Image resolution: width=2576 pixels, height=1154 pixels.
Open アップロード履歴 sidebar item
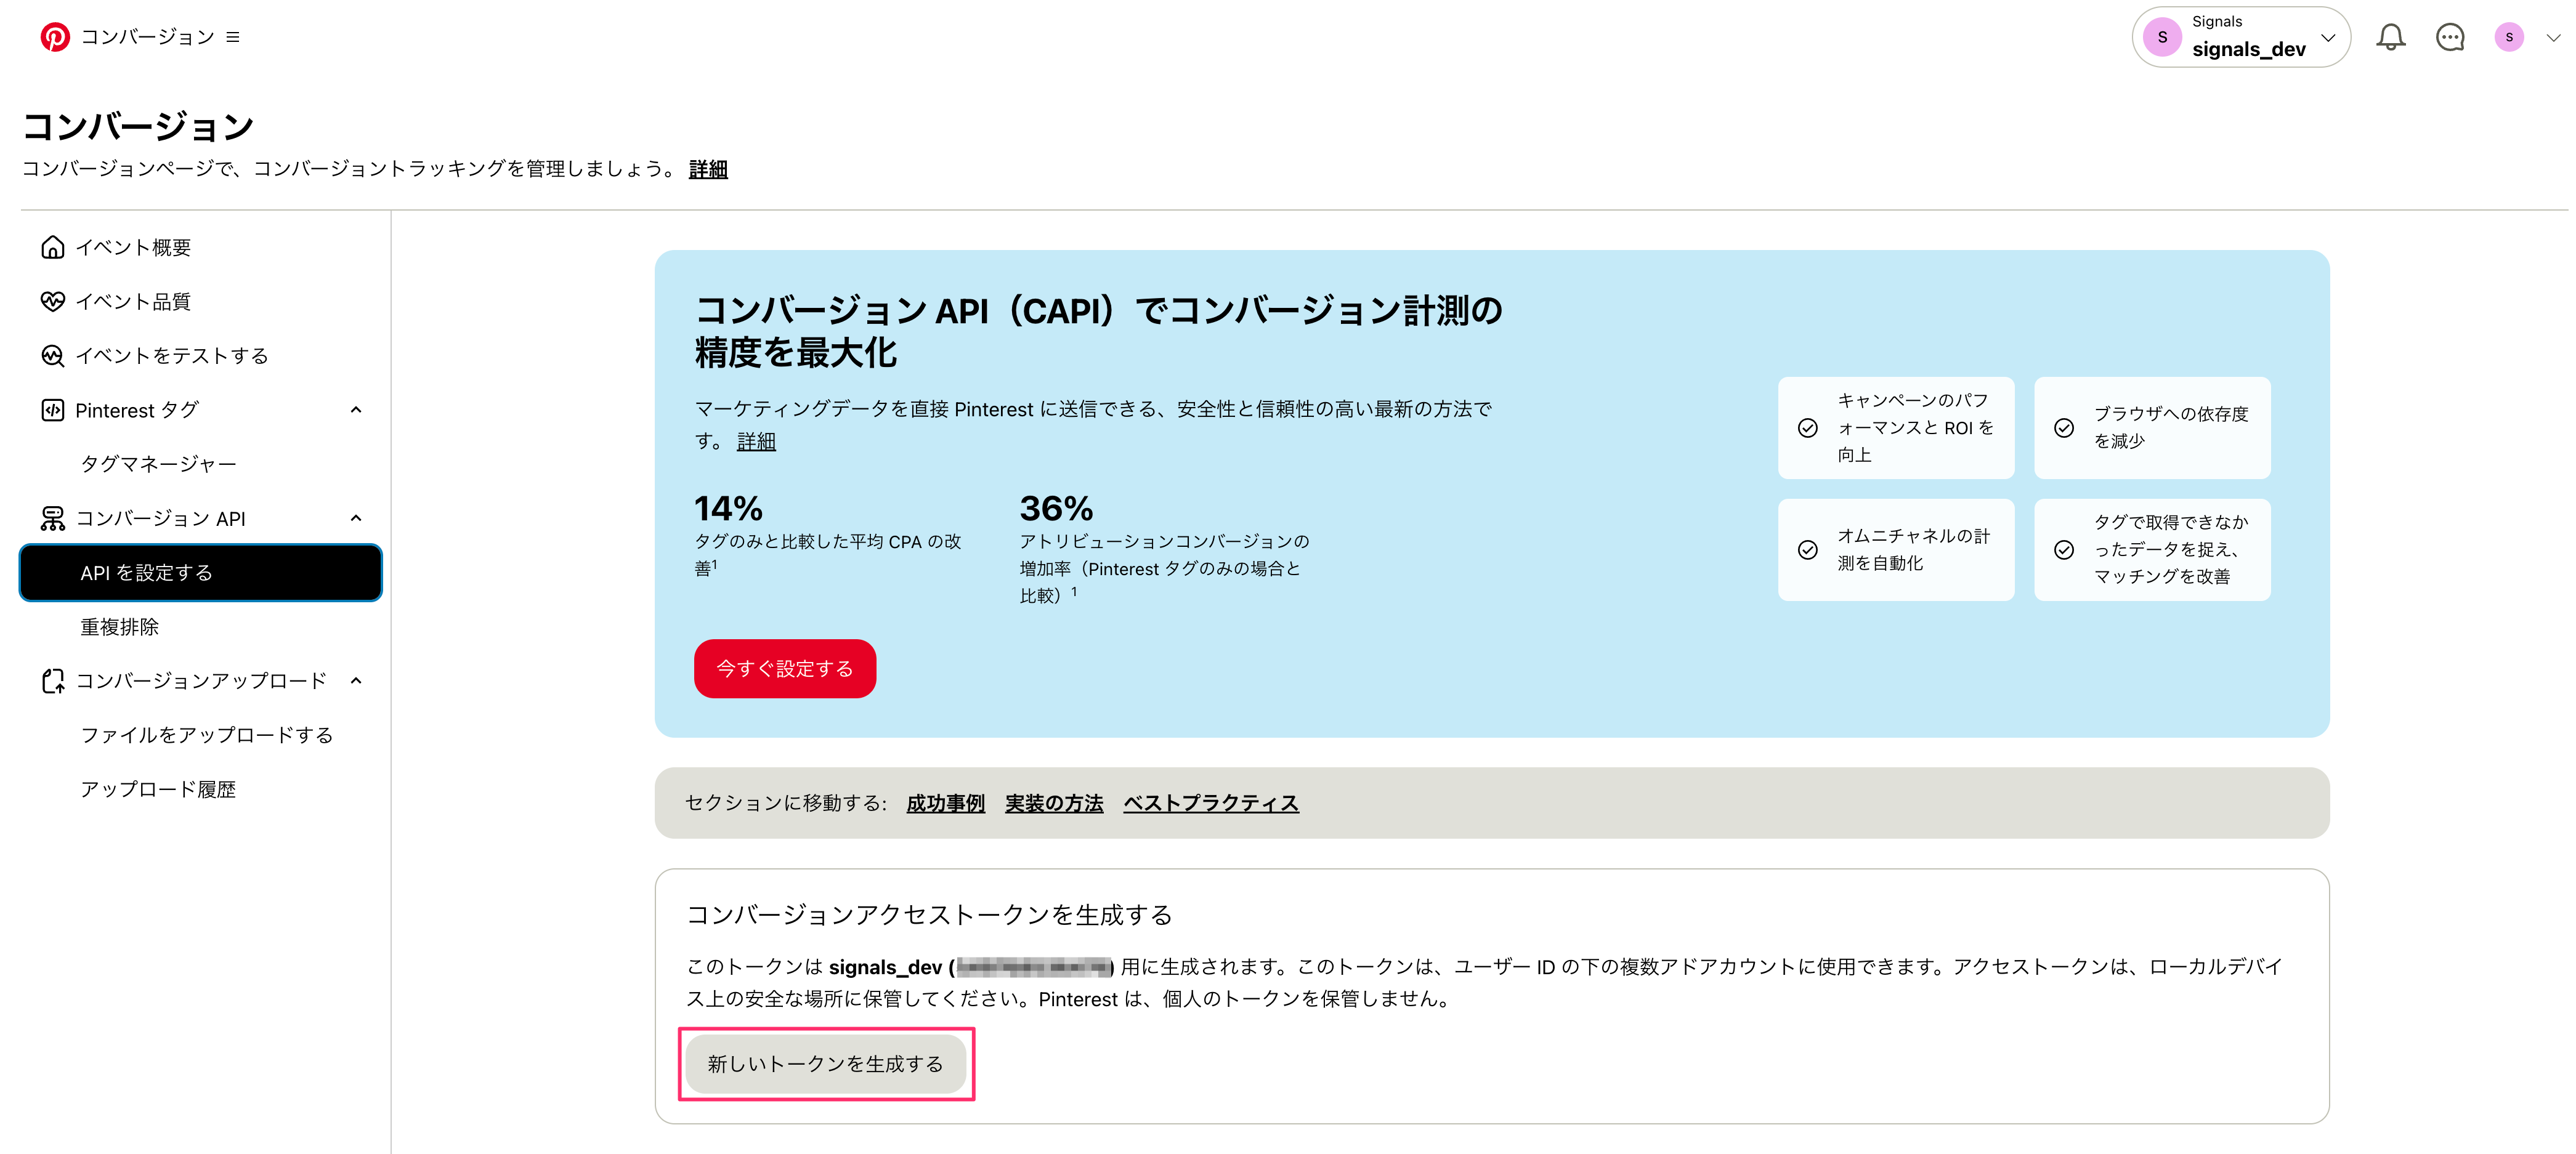click(x=158, y=789)
